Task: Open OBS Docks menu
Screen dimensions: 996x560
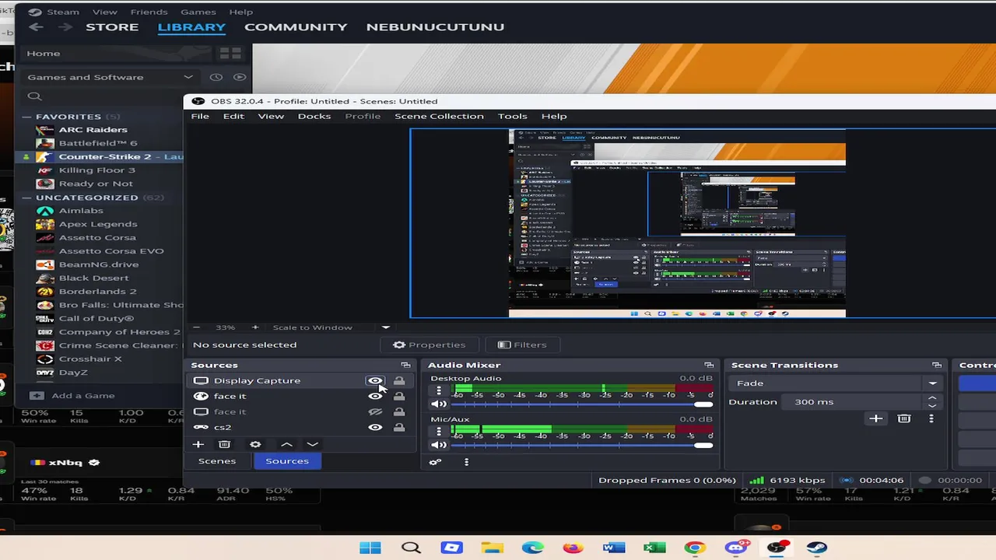Action: pyautogui.click(x=314, y=116)
